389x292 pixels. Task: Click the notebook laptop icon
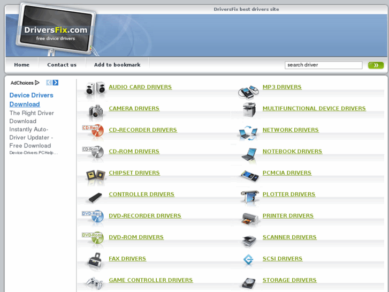(249, 154)
